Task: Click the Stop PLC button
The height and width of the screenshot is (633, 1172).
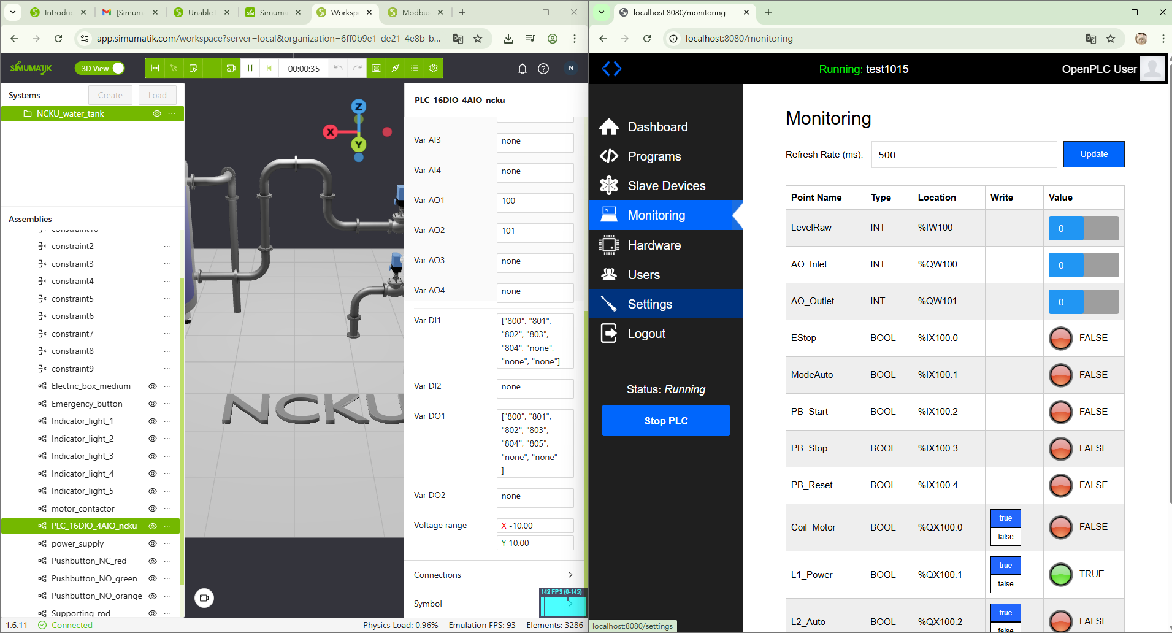Action: (x=665, y=421)
